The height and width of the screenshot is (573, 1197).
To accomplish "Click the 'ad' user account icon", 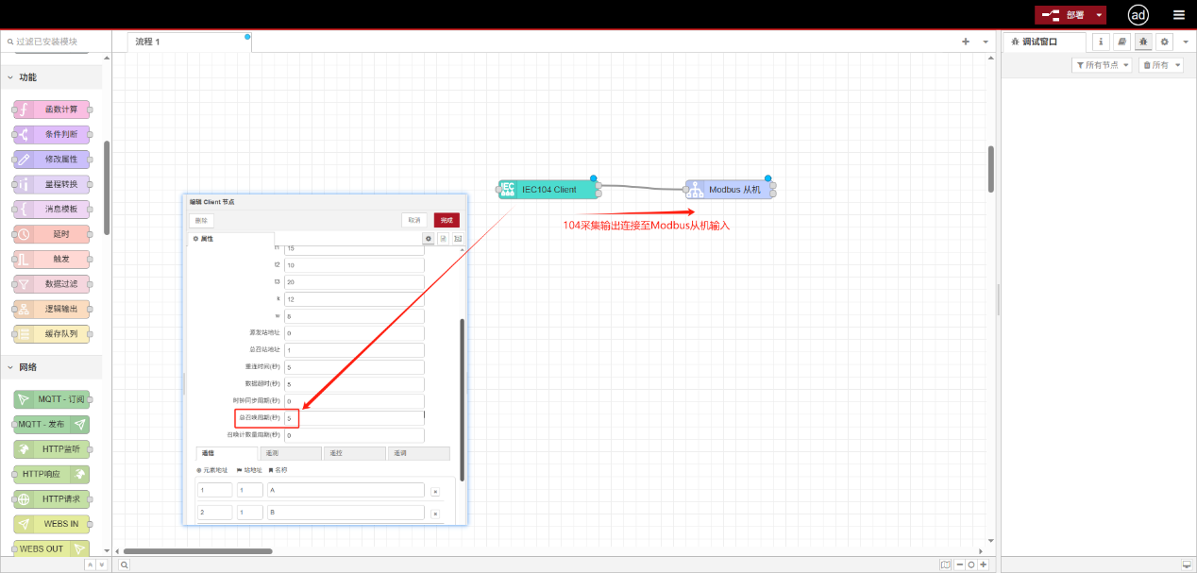I will coord(1138,15).
